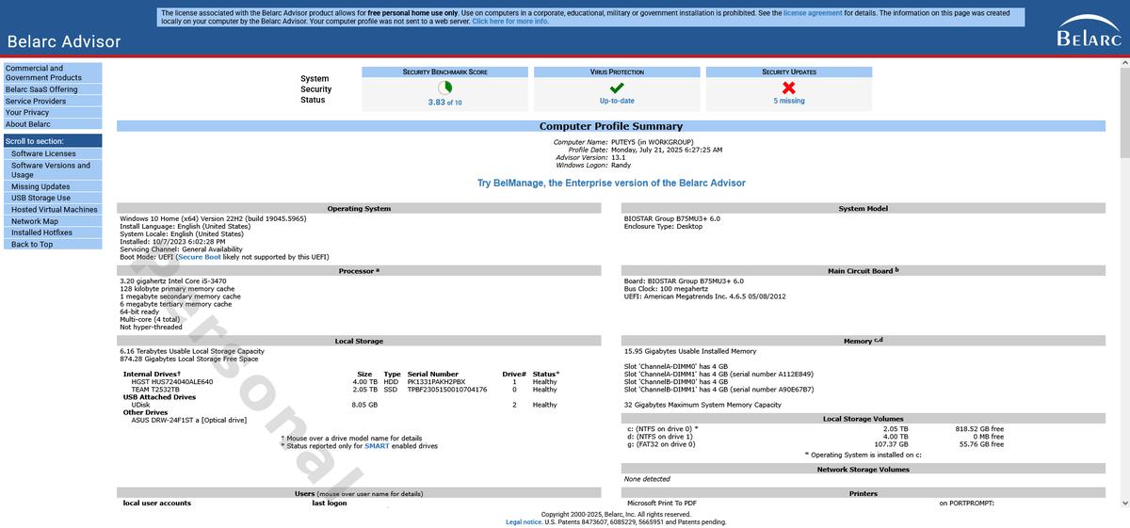Click the green checkmark virus protection icon
Screen dimensions: 1130x528
(x=617, y=88)
